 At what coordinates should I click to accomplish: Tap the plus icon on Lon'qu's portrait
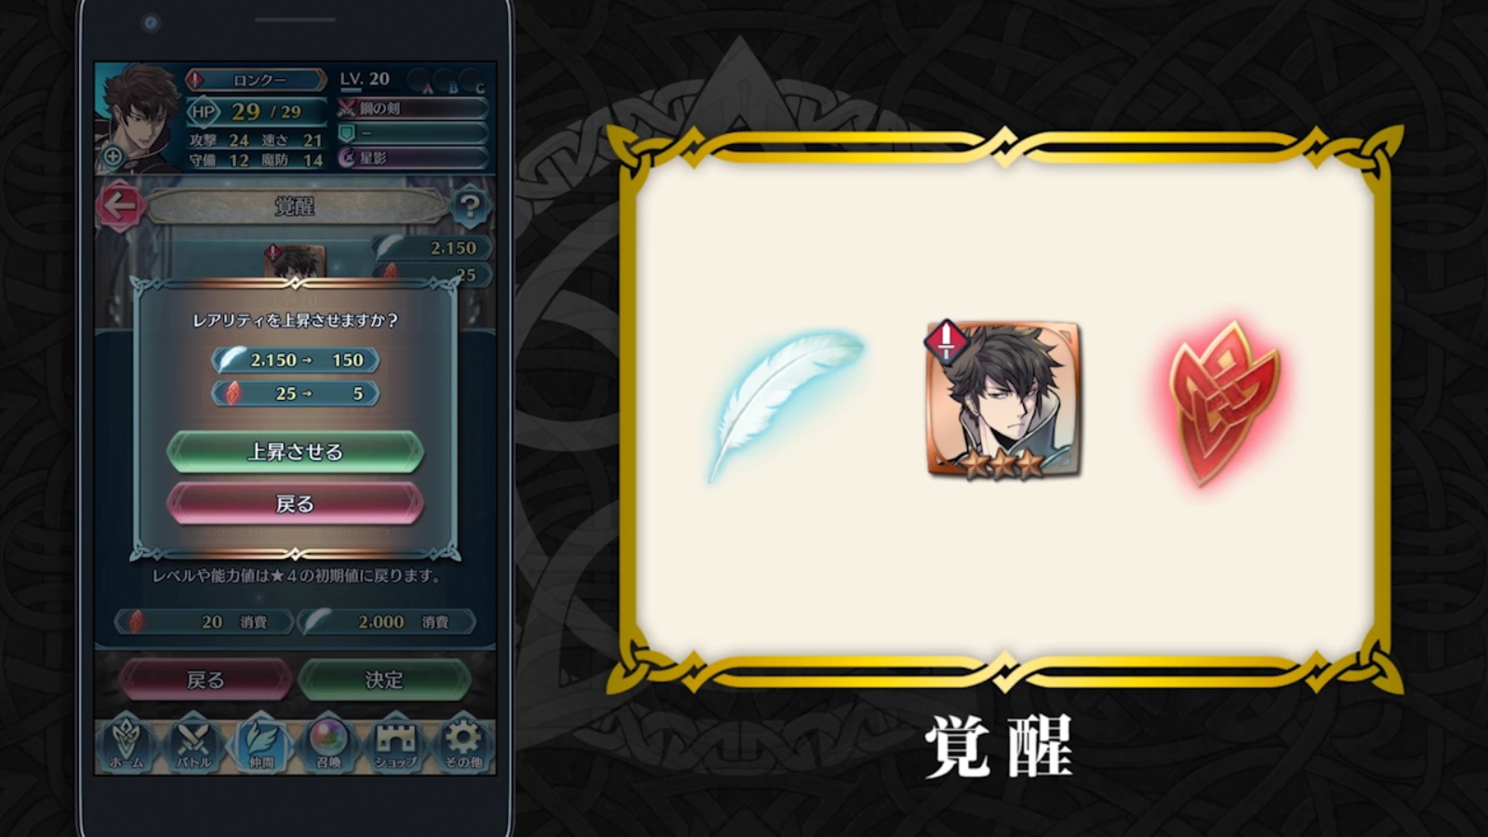113,157
